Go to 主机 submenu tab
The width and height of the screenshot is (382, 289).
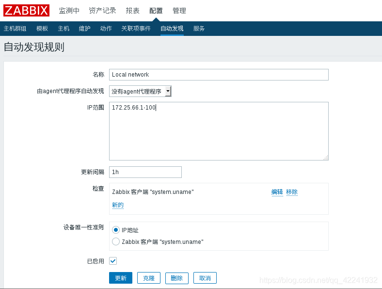pyautogui.click(x=64, y=29)
